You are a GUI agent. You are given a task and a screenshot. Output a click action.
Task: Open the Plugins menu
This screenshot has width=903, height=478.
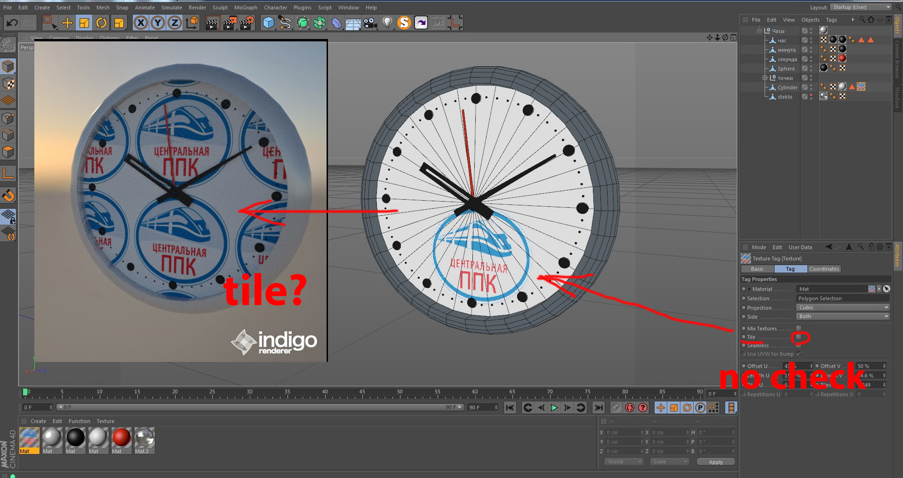(303, 8)
